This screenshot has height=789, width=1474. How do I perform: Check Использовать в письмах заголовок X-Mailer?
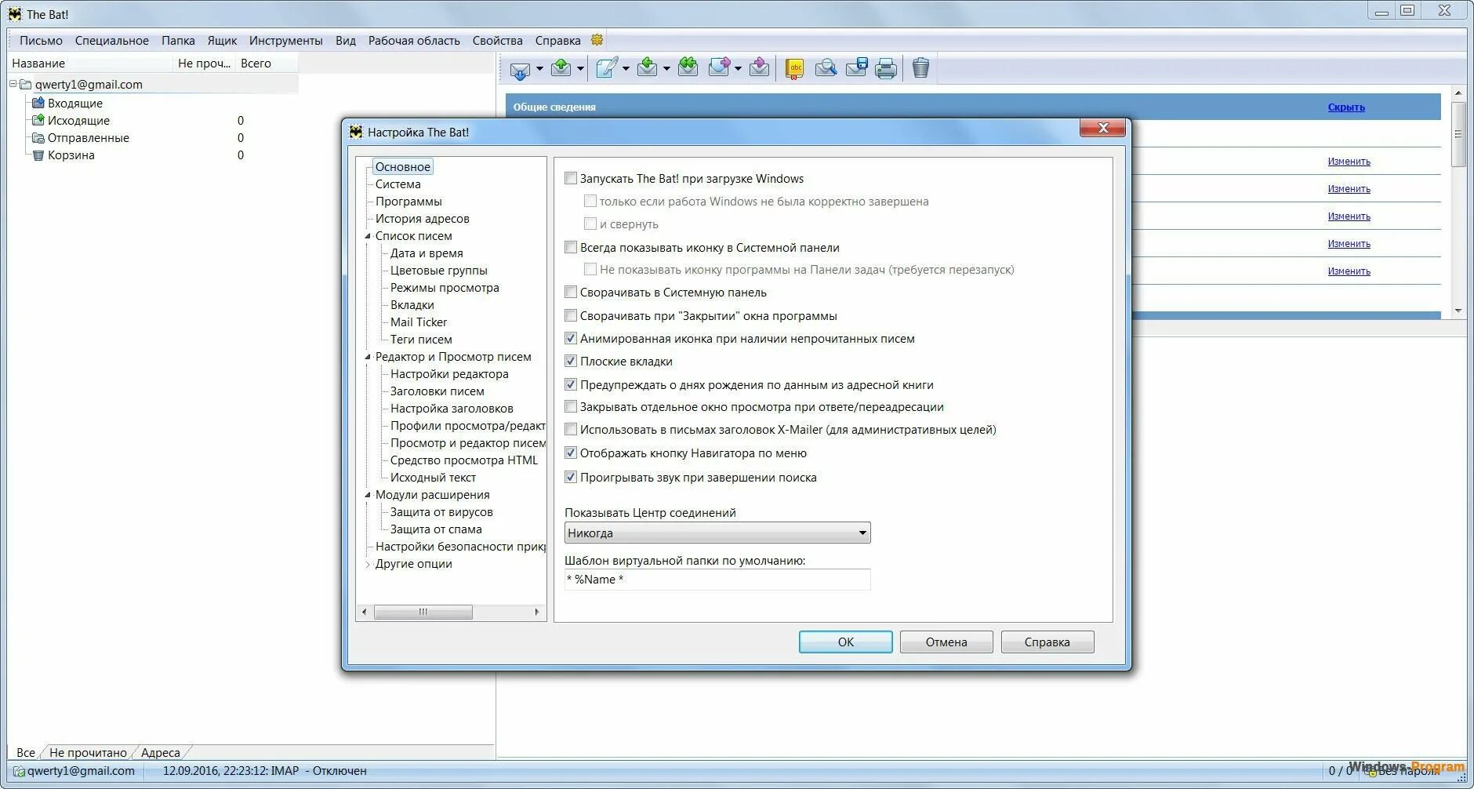(571, 430)
